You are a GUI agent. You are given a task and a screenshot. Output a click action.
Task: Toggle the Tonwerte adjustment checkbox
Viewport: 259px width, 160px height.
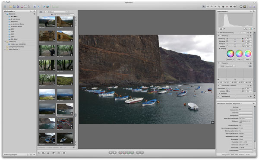click(x=221, y=63)
